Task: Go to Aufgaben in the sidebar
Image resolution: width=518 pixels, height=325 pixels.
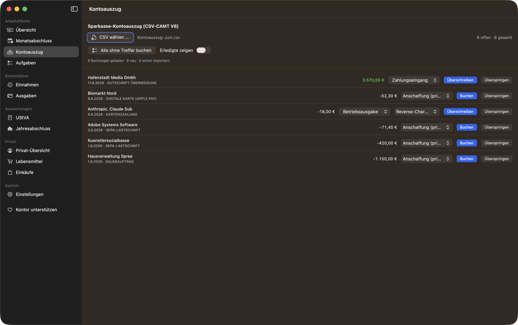Action: coord(41,63)
